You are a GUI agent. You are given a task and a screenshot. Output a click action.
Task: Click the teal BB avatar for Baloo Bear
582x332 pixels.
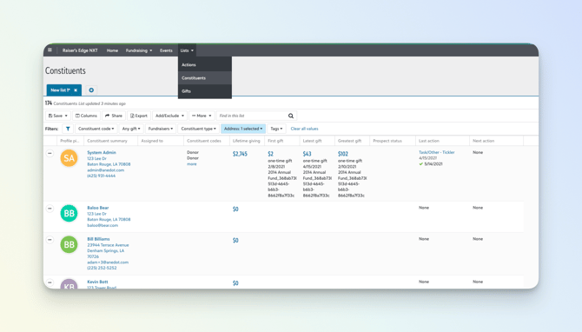[69, 214]
